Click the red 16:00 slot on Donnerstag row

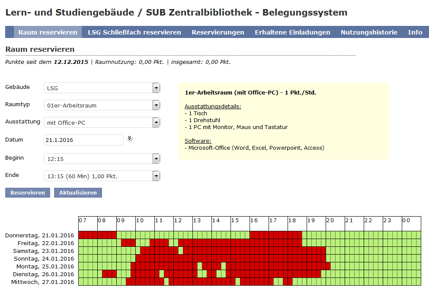[252, 235]
